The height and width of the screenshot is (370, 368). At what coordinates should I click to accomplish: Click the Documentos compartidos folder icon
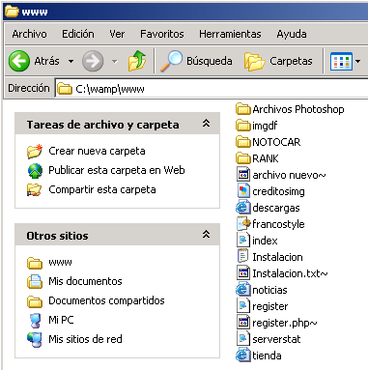coord(35,301)
